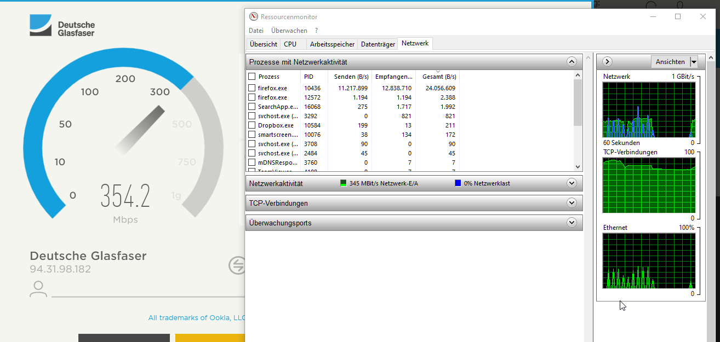
Task: Open the Ansichten dropdown arrow
Action: tap(694, 62)
